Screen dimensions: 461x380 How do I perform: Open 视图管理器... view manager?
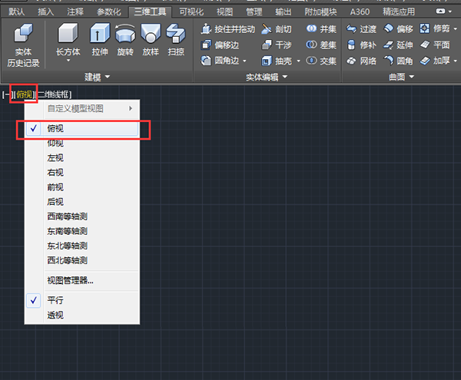(x=82, y=281)
